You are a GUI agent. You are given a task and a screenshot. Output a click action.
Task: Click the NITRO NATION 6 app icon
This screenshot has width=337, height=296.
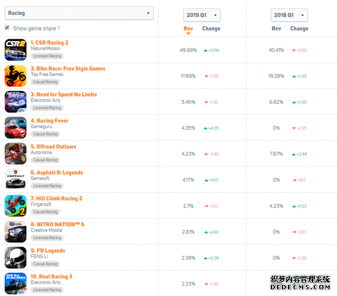click(x=16, y=232)
